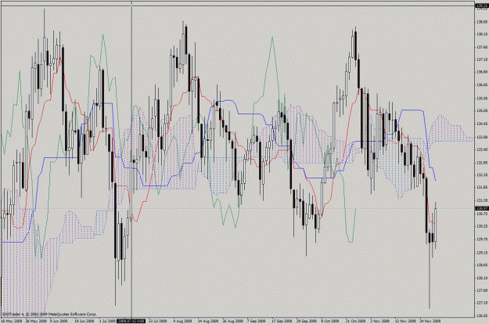489x324 pixels.
Task: Click the 129.15 price scale label
Action: click(482, 253)
